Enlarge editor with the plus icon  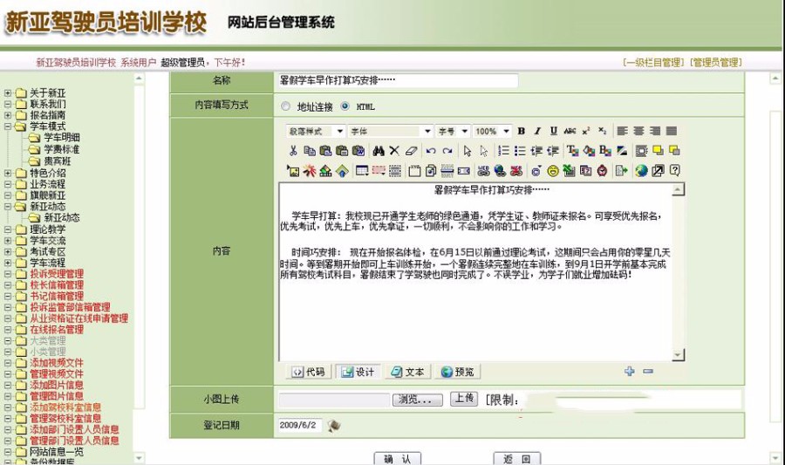(x=630, y=371)
